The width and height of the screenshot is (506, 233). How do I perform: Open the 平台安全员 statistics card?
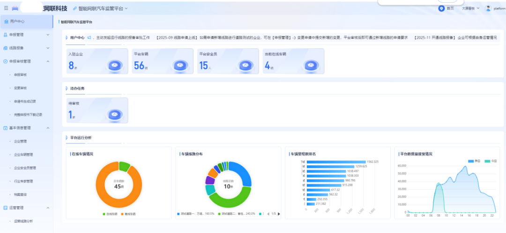228,61
